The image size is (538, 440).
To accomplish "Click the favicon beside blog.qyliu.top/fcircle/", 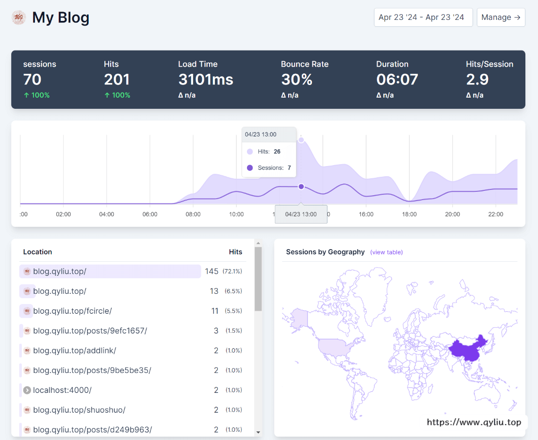I will (x=27, y=311).
